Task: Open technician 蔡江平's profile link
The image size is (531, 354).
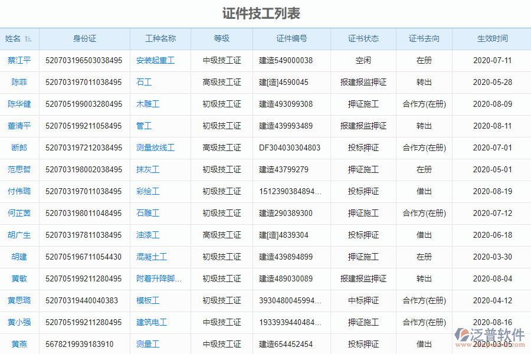Action: [19, 61]
